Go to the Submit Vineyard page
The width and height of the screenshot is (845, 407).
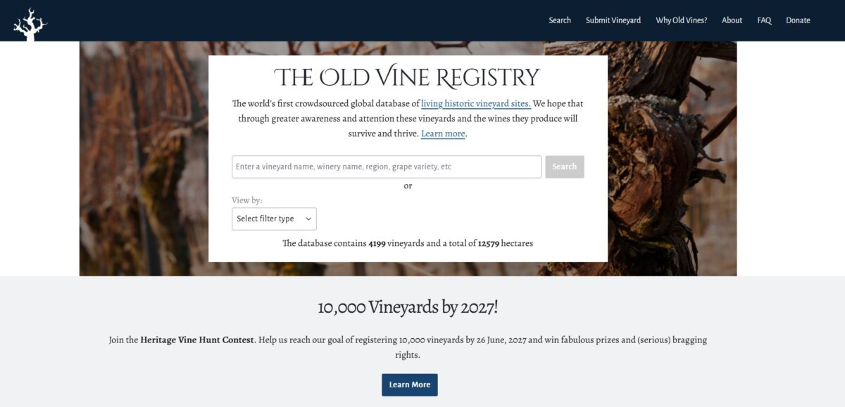(613, 20)
